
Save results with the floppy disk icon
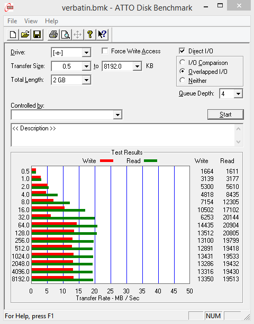[37, 34]
